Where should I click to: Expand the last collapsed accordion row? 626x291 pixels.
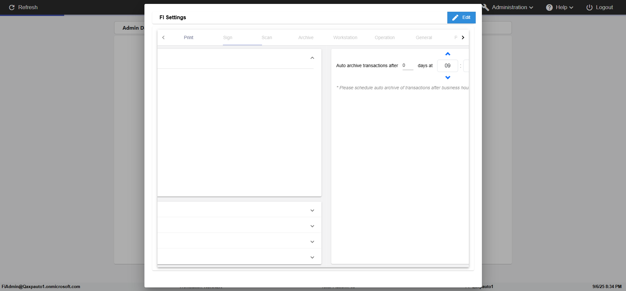click(312, 257)
